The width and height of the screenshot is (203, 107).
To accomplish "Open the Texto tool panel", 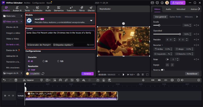I will click(x=27, y=9).
